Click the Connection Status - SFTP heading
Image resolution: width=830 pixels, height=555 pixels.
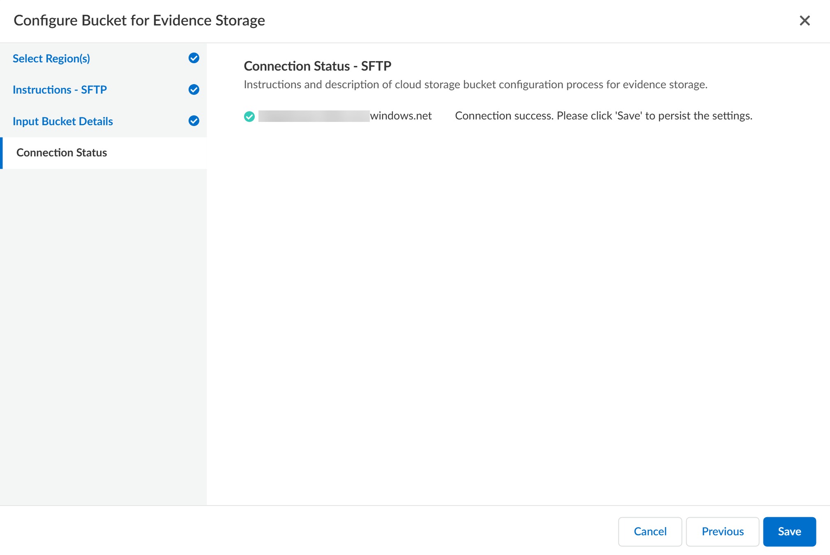pyautogui.click(x=317, y=66)
